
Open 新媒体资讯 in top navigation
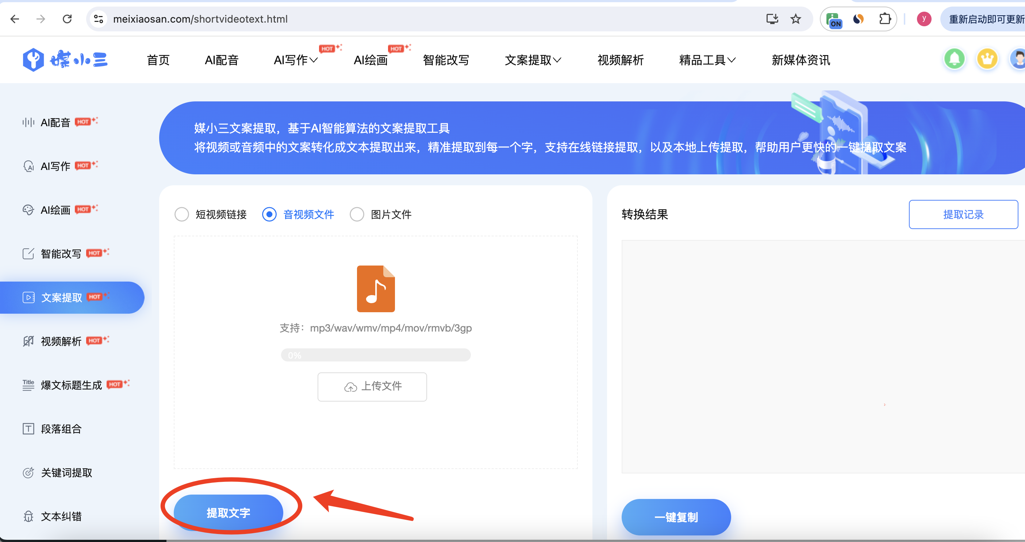tap(801, 60)
